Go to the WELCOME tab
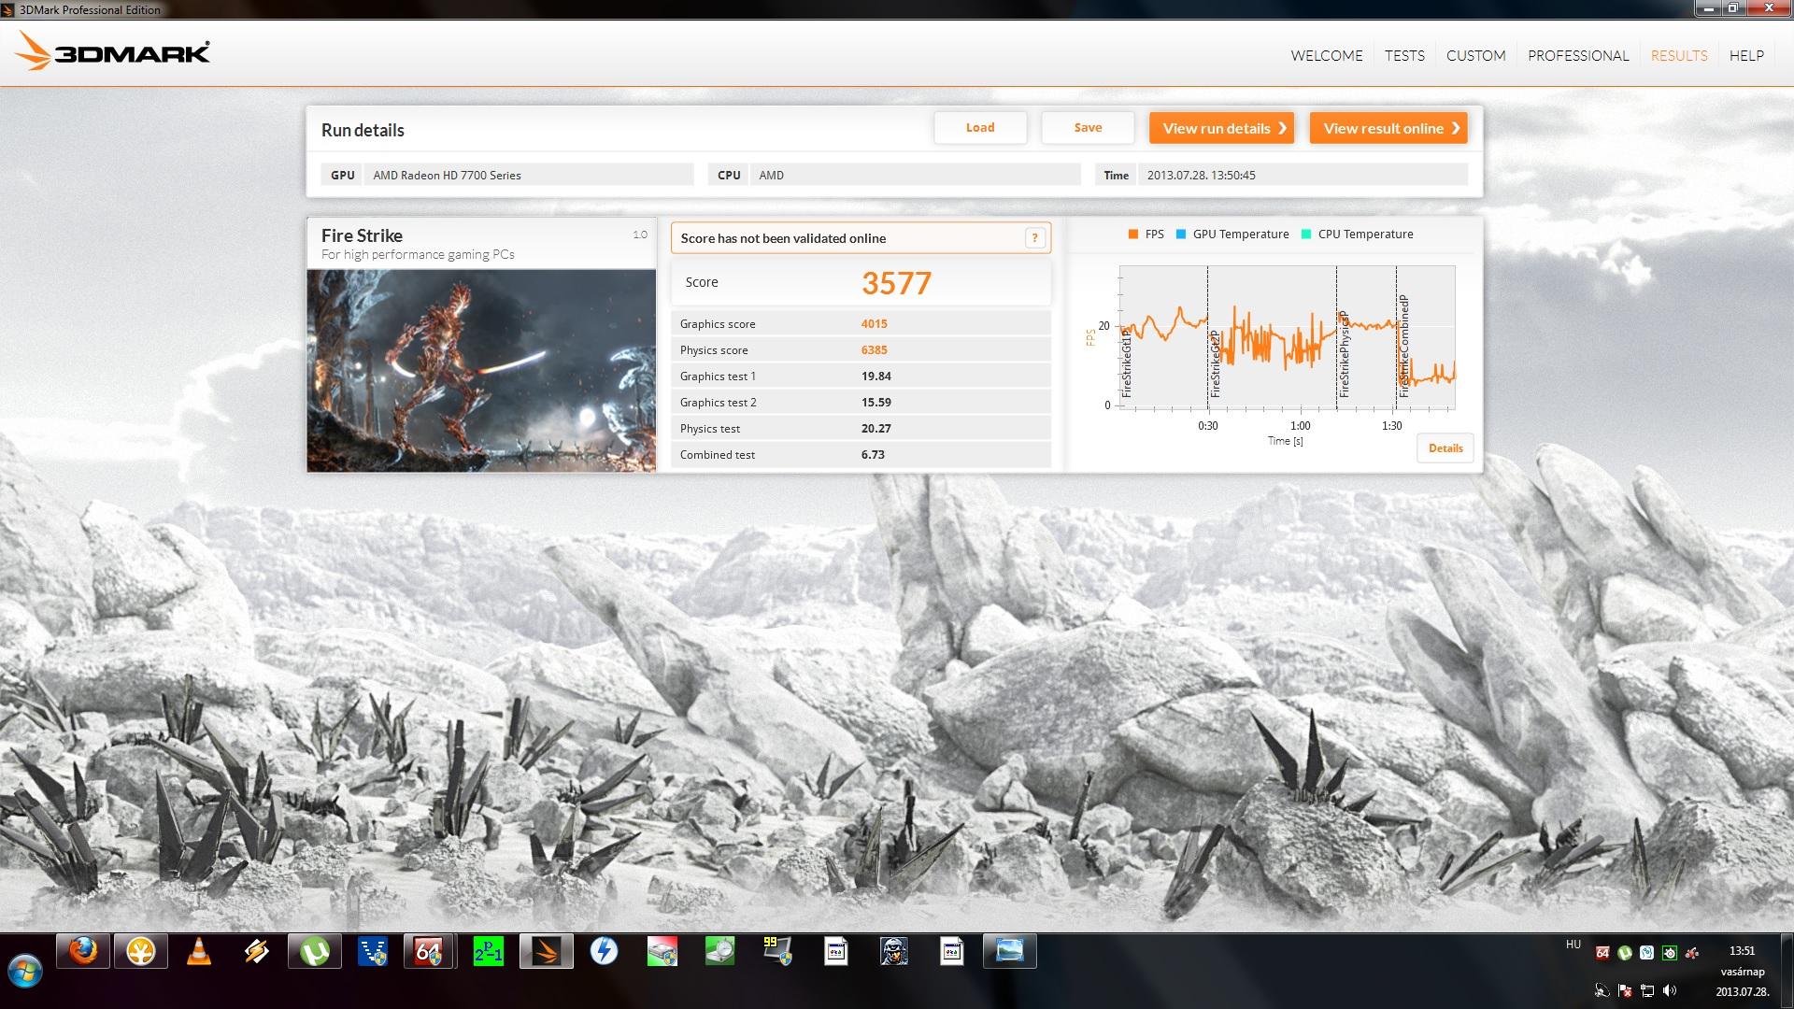The width and height of the screenshot is (1794, 1009). pos(1327,56)
